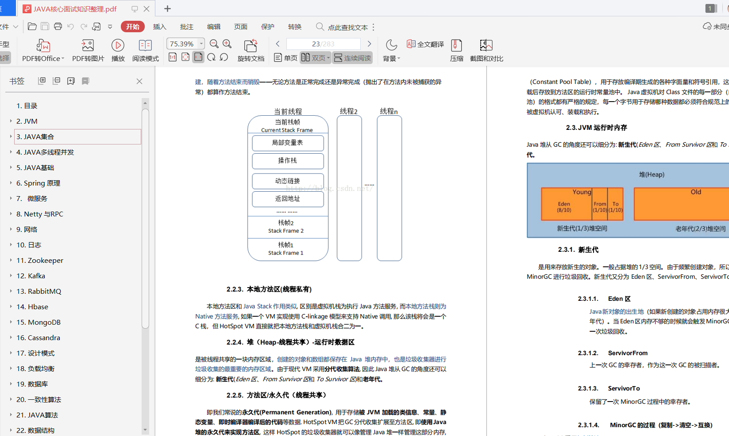
Task: Enter 阅读模式 reading mode
Action: 145,50
